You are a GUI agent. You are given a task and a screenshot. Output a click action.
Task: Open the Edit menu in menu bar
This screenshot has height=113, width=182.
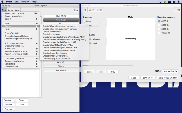coord(17,2)
